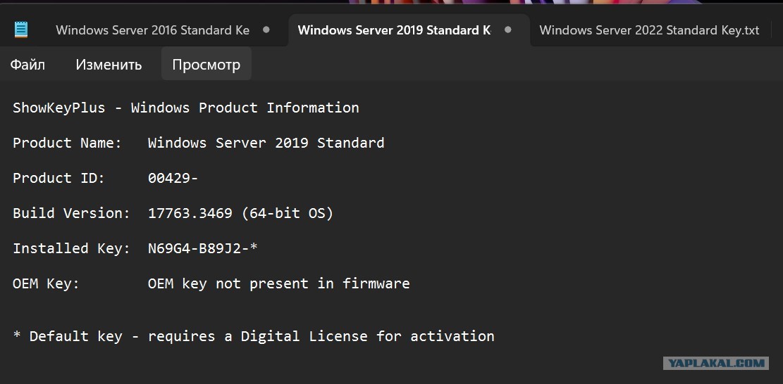Click the 'Installed Key:' label
The height and width of the screenshot is (384, 783).
[71, 248]
